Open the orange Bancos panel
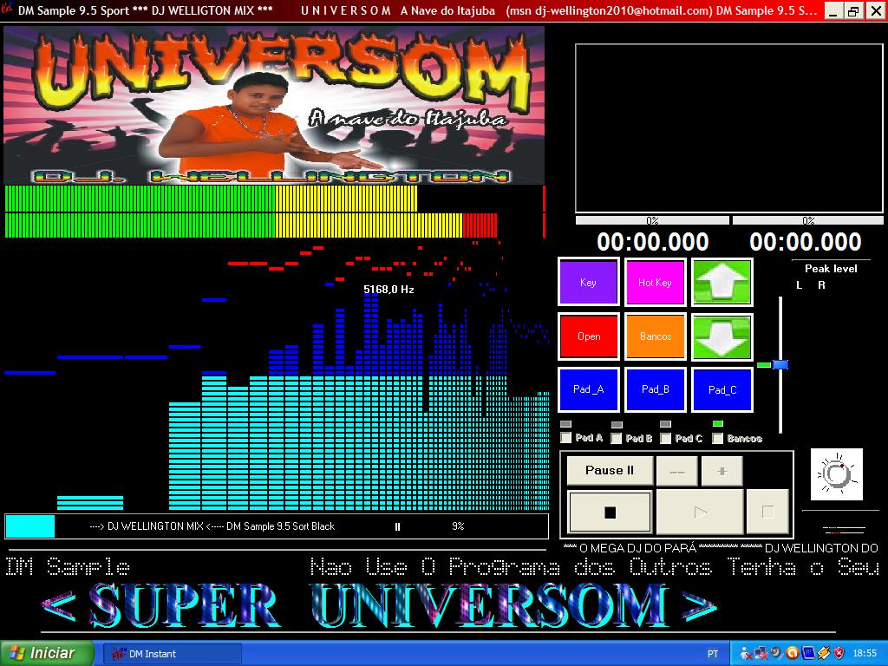888x666 pixels. tap(655, 336)
